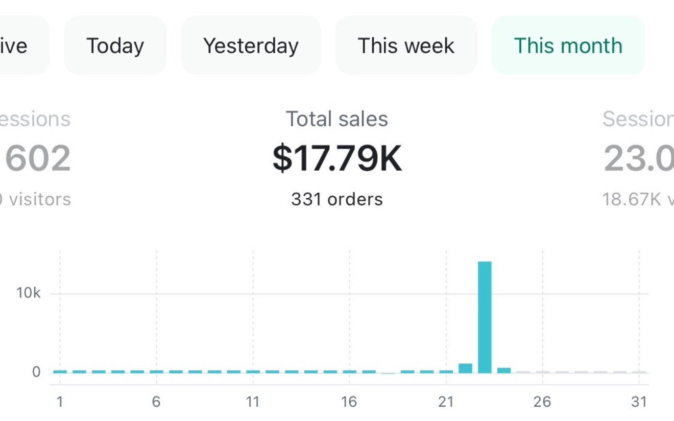Click the day 1 x-axis label

[x=60, y=402]
